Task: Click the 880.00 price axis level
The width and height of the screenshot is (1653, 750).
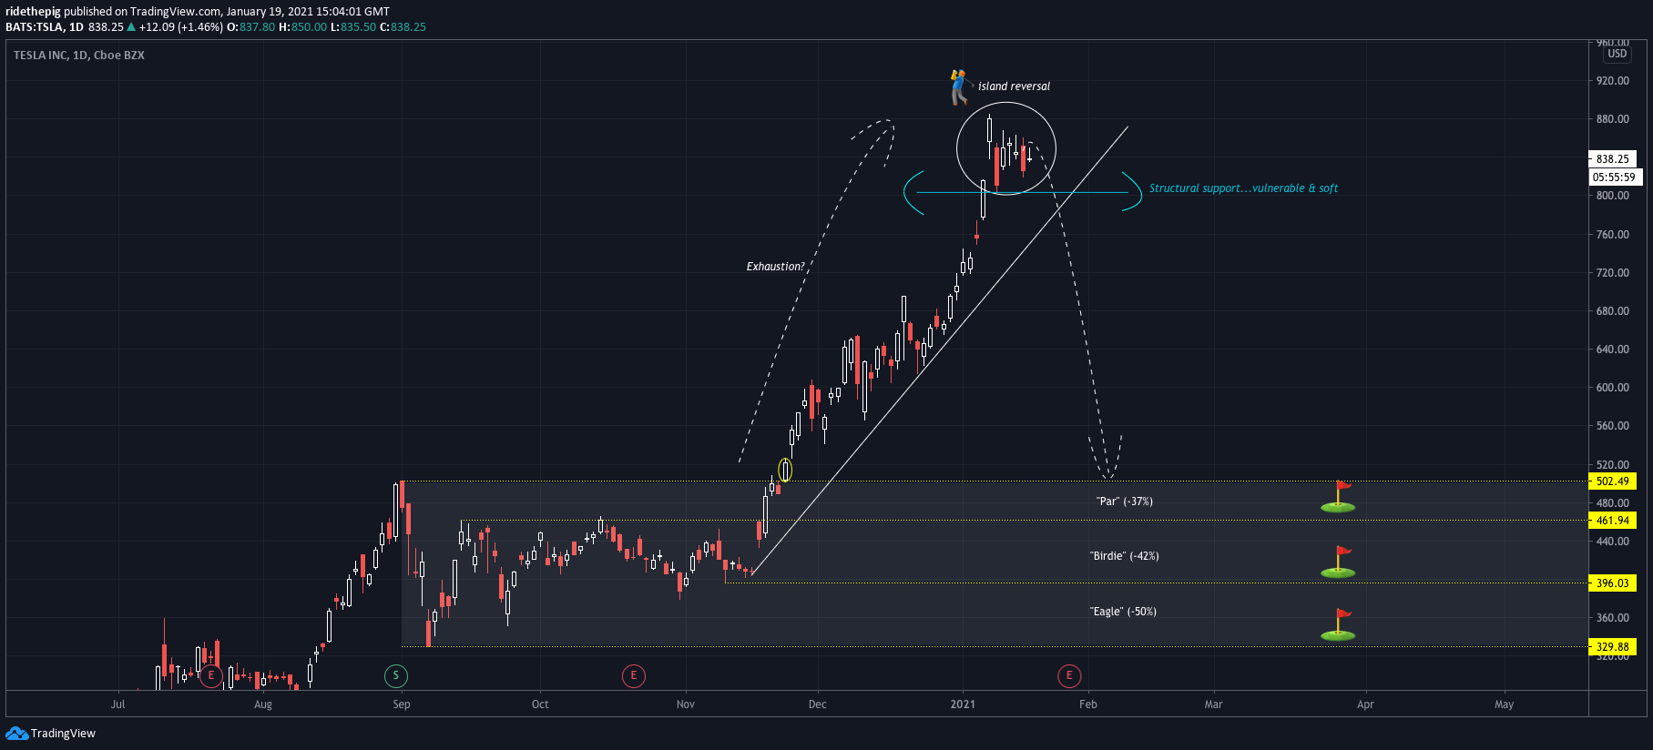Action: tap(1613, 119)
